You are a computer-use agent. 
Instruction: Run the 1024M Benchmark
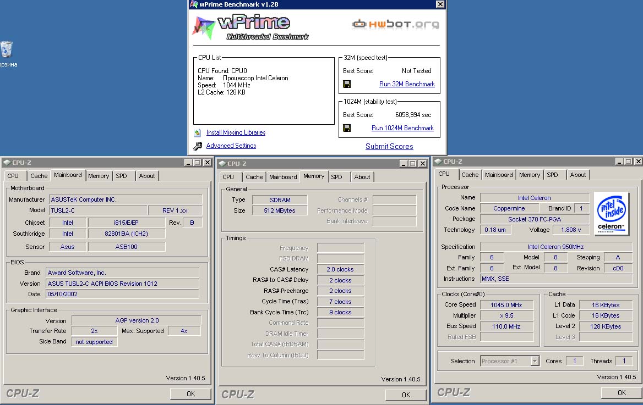point(402,128)
